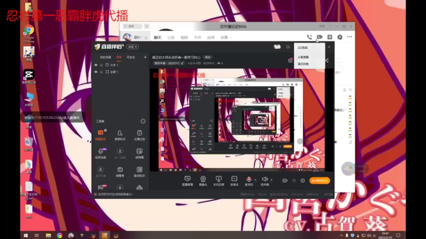Open CapCut desktop shortcut
Screen dimensions: 426x239
29,76
